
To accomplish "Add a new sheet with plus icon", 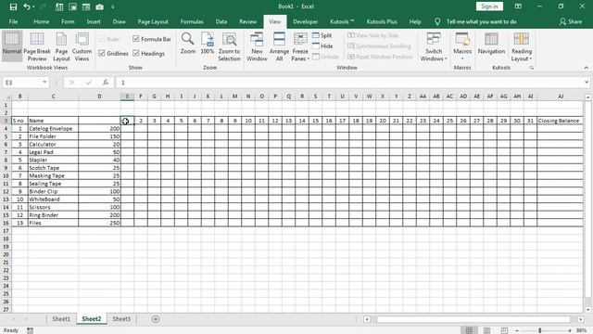I will point(156,319).
